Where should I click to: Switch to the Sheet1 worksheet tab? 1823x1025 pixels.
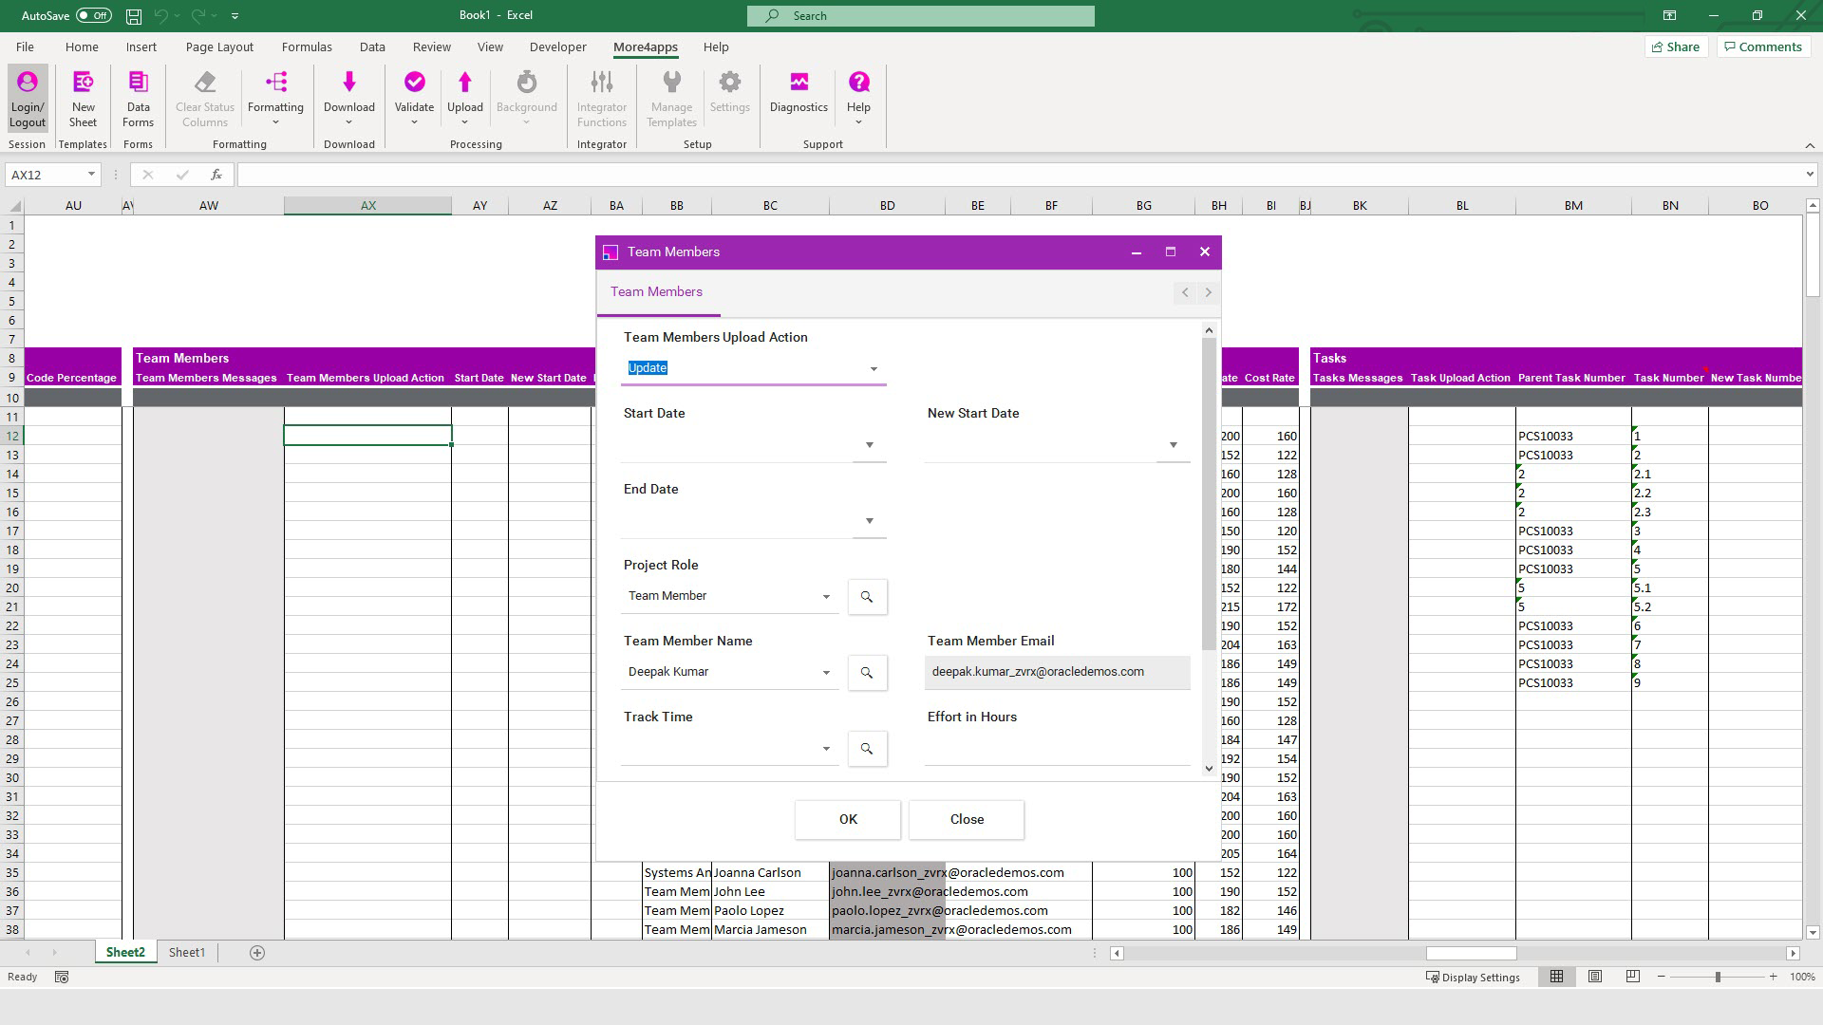click(187, 952)
